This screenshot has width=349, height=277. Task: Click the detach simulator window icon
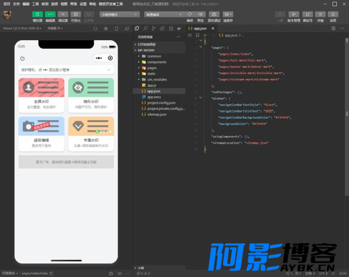point(127,28)
